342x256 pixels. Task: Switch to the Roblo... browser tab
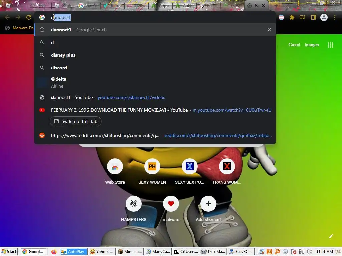63,6
